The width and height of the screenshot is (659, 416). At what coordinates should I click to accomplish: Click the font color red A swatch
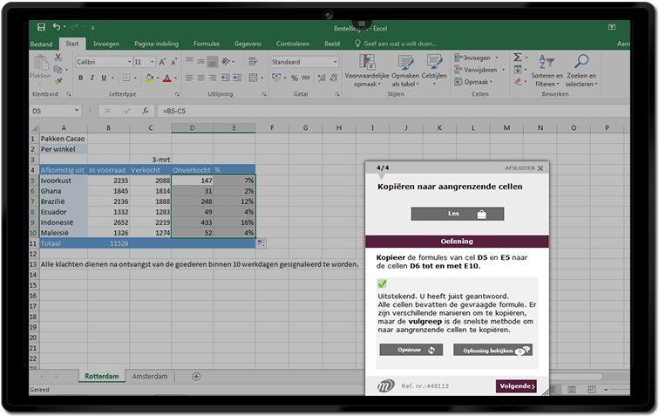point(168,78)
